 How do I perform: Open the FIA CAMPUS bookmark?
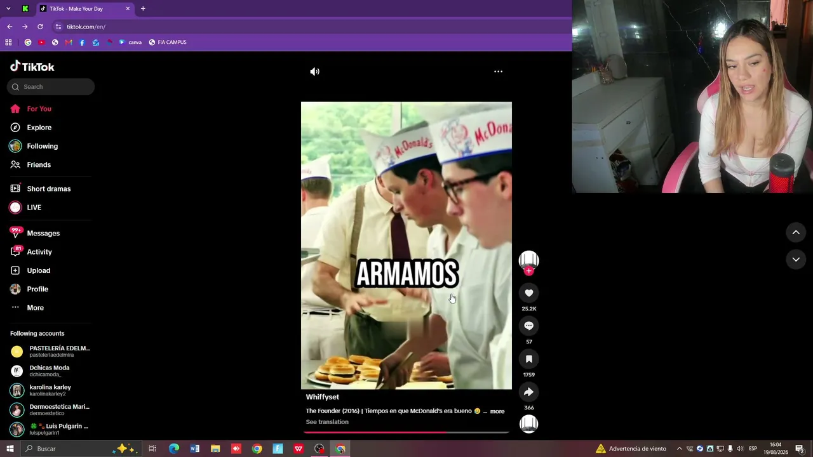tap(168, 43)
